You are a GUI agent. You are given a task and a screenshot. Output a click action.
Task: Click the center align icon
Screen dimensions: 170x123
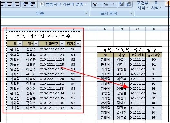pos(10,4)
